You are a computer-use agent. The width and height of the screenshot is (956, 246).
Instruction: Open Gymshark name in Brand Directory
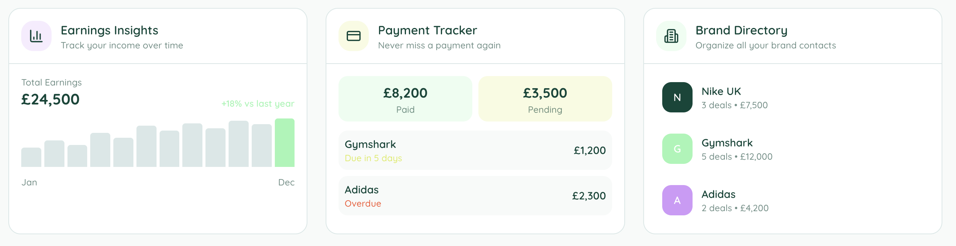click(727, 143)
